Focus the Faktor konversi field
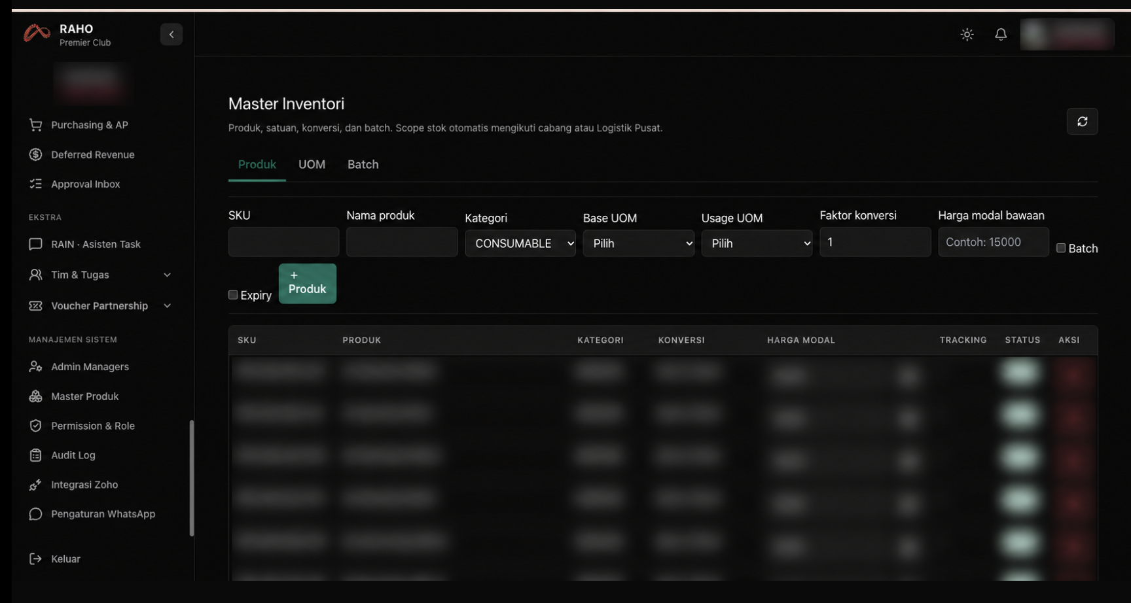 point(875,242)
